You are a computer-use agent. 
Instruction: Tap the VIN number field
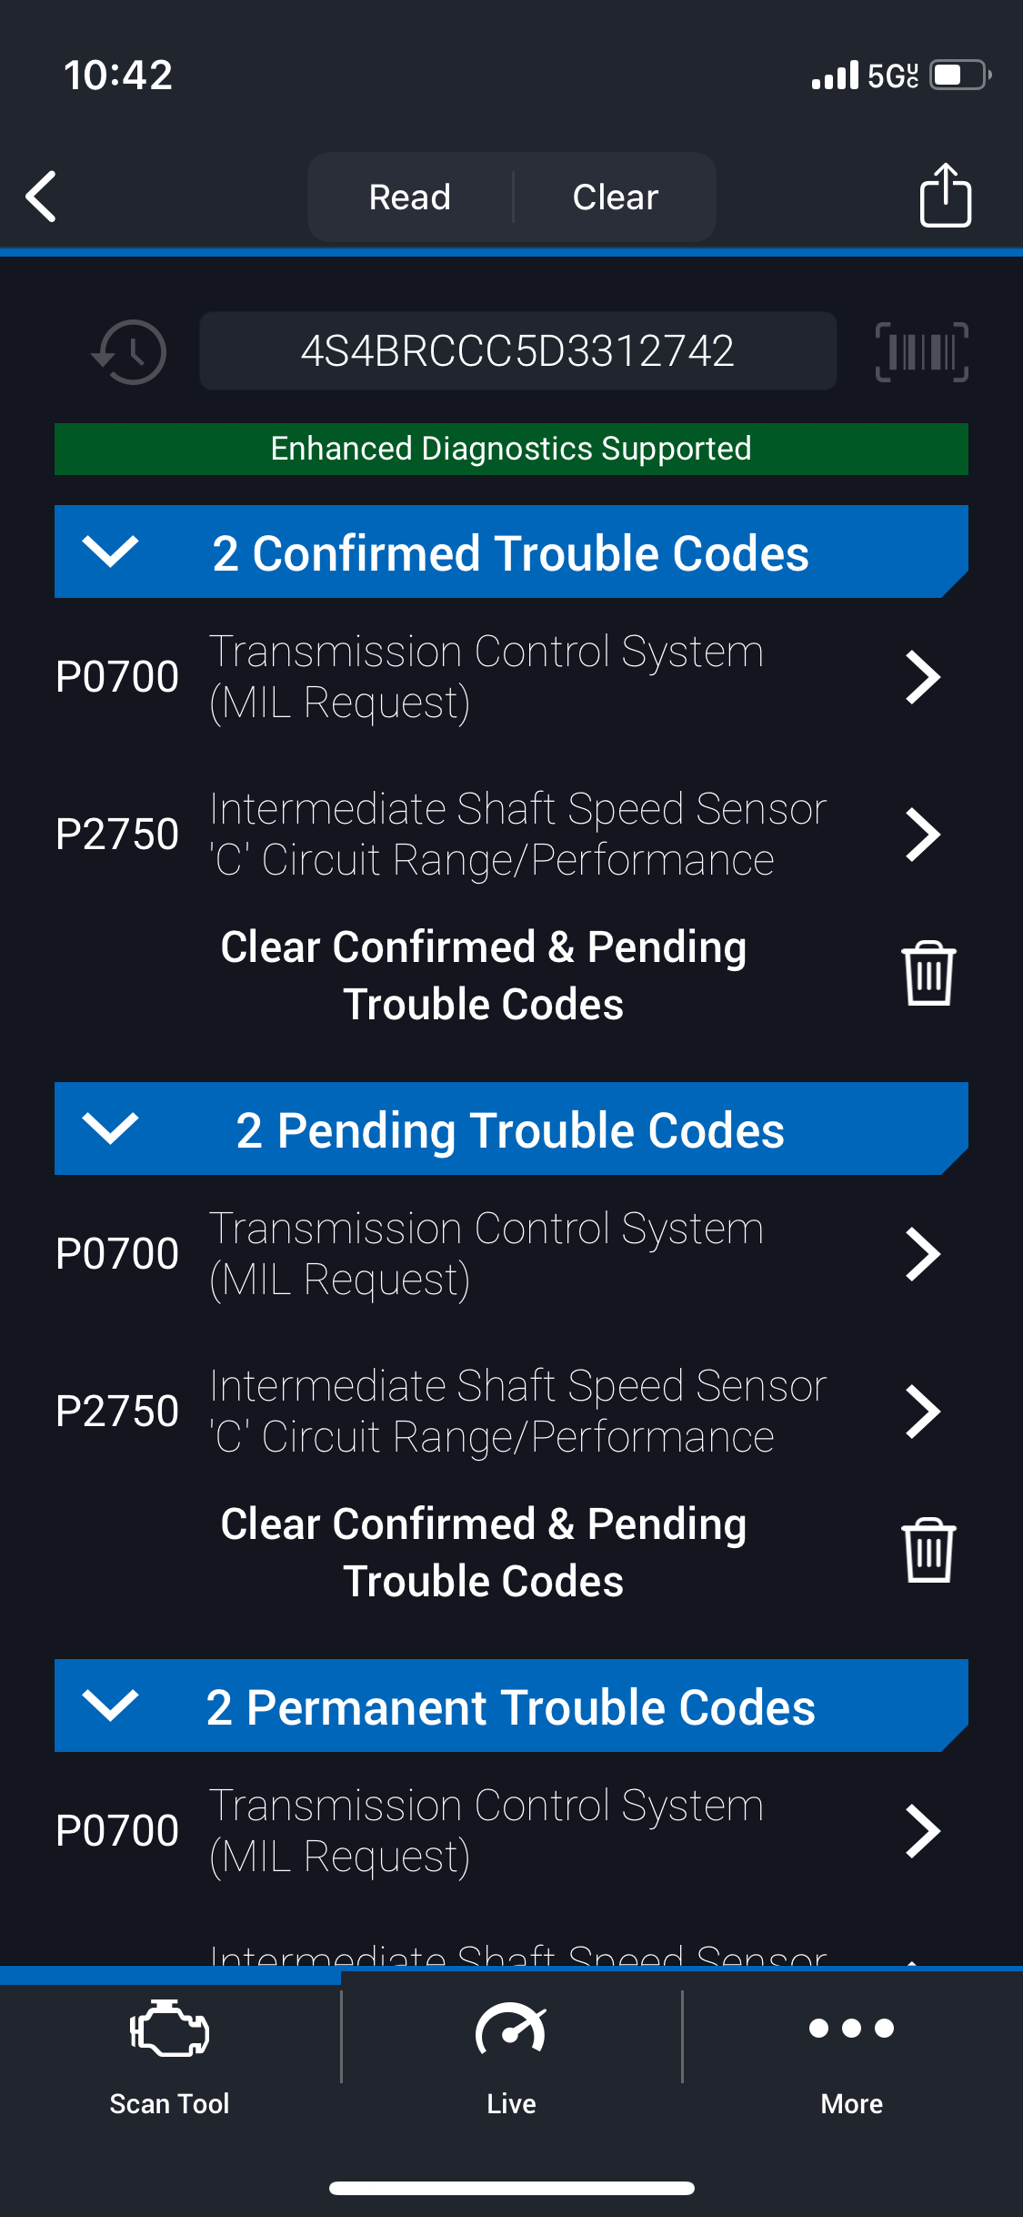(517, 351)
